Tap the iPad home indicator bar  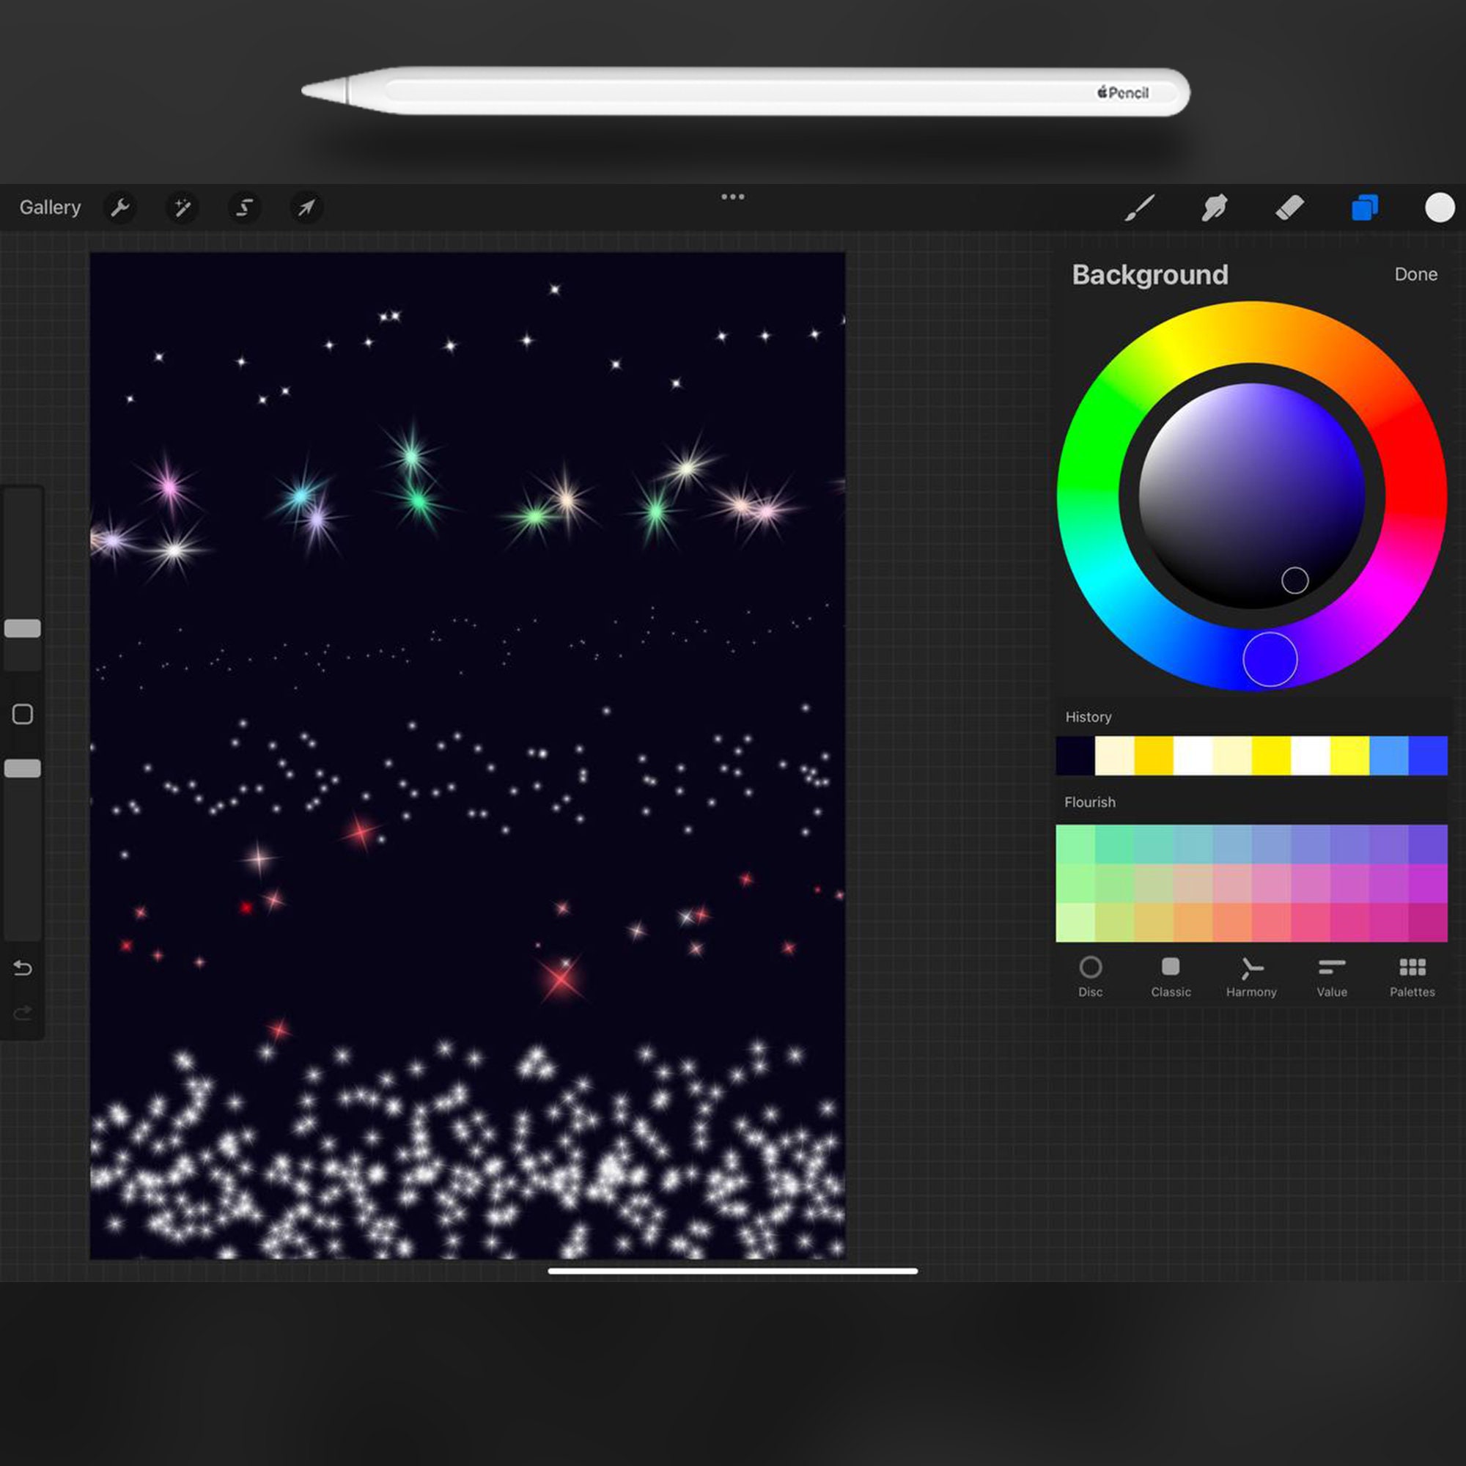click(x=732, y=1270)
